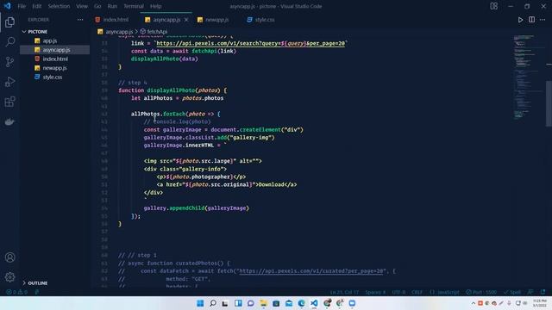Screen dimensions: 552x310
Task: Click the CRLF line ending indicator
Action: point(417,292)
